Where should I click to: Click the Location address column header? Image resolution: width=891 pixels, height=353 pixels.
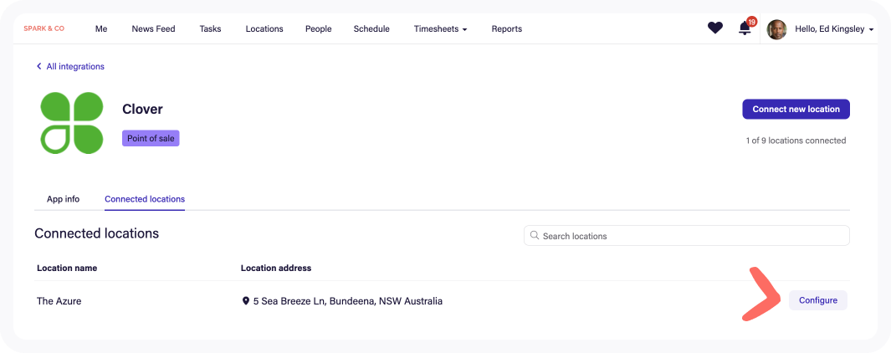click(276, 269)
